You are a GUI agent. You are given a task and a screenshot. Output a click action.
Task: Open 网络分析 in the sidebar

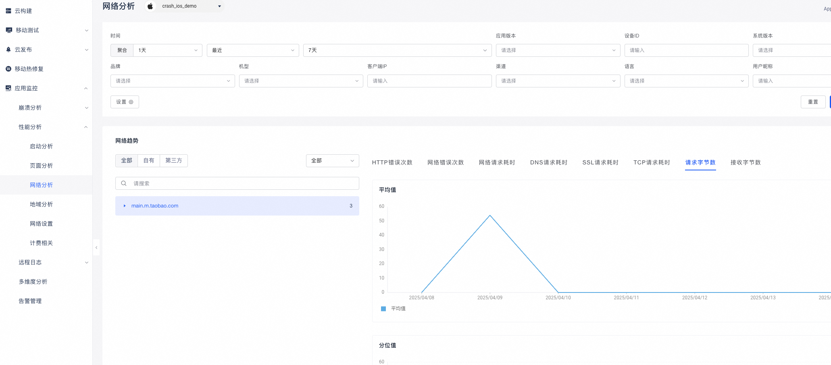coord(41,185)
